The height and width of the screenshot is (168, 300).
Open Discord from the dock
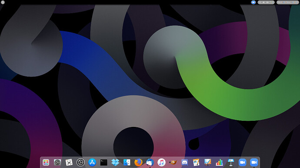185,162
